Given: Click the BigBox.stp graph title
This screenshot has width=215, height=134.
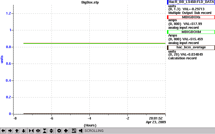Looking at the screenshot, I should pos(90,2).
